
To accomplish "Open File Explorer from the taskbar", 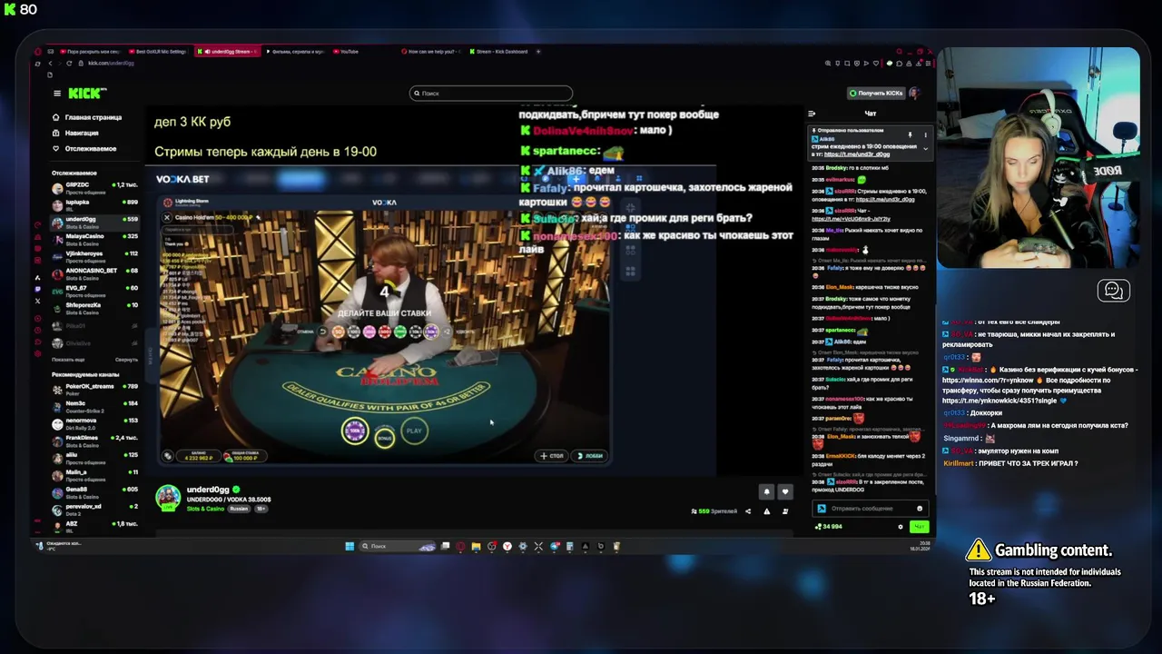I will click(476, 546).
